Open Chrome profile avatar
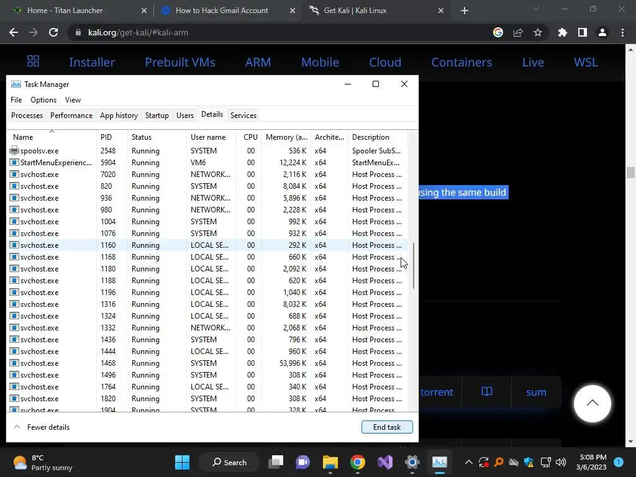The width and height of the screenshot is (636, 477). tap(602, 32)
